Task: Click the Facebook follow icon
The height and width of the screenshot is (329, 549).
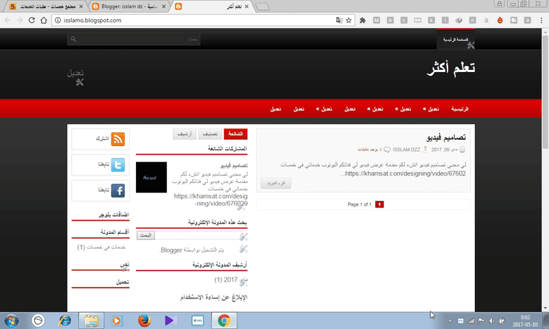Action: [x=118, y=191]
